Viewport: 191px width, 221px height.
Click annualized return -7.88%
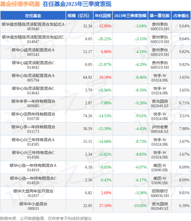click(106, 103)
